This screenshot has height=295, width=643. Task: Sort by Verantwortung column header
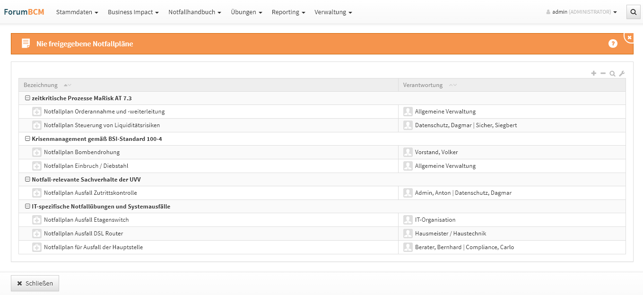coord(423,85)
